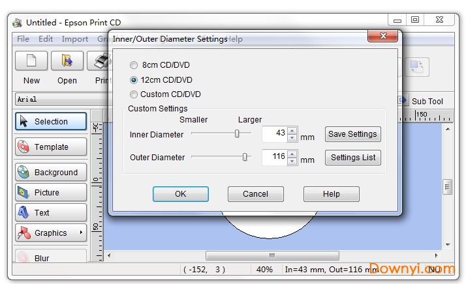Click Cancel in diameter settings dialog
Image resolution: width=466 pixels, height=284 pixels.
click(256, 194)
